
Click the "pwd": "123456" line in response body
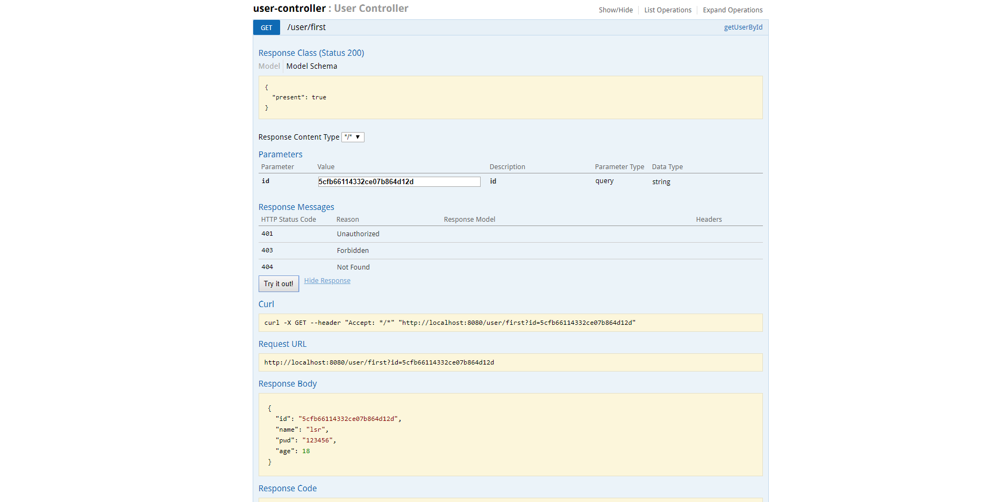(306, 440)
